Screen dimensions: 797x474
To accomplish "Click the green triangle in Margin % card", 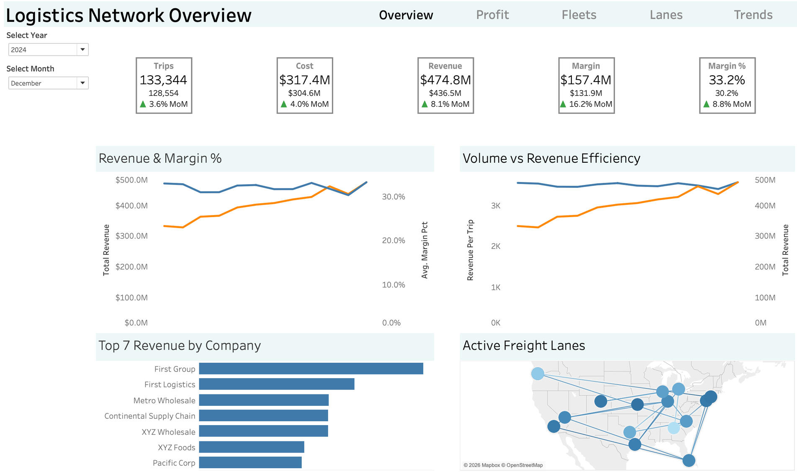I will pyautogui.click(x=707, y=104).
